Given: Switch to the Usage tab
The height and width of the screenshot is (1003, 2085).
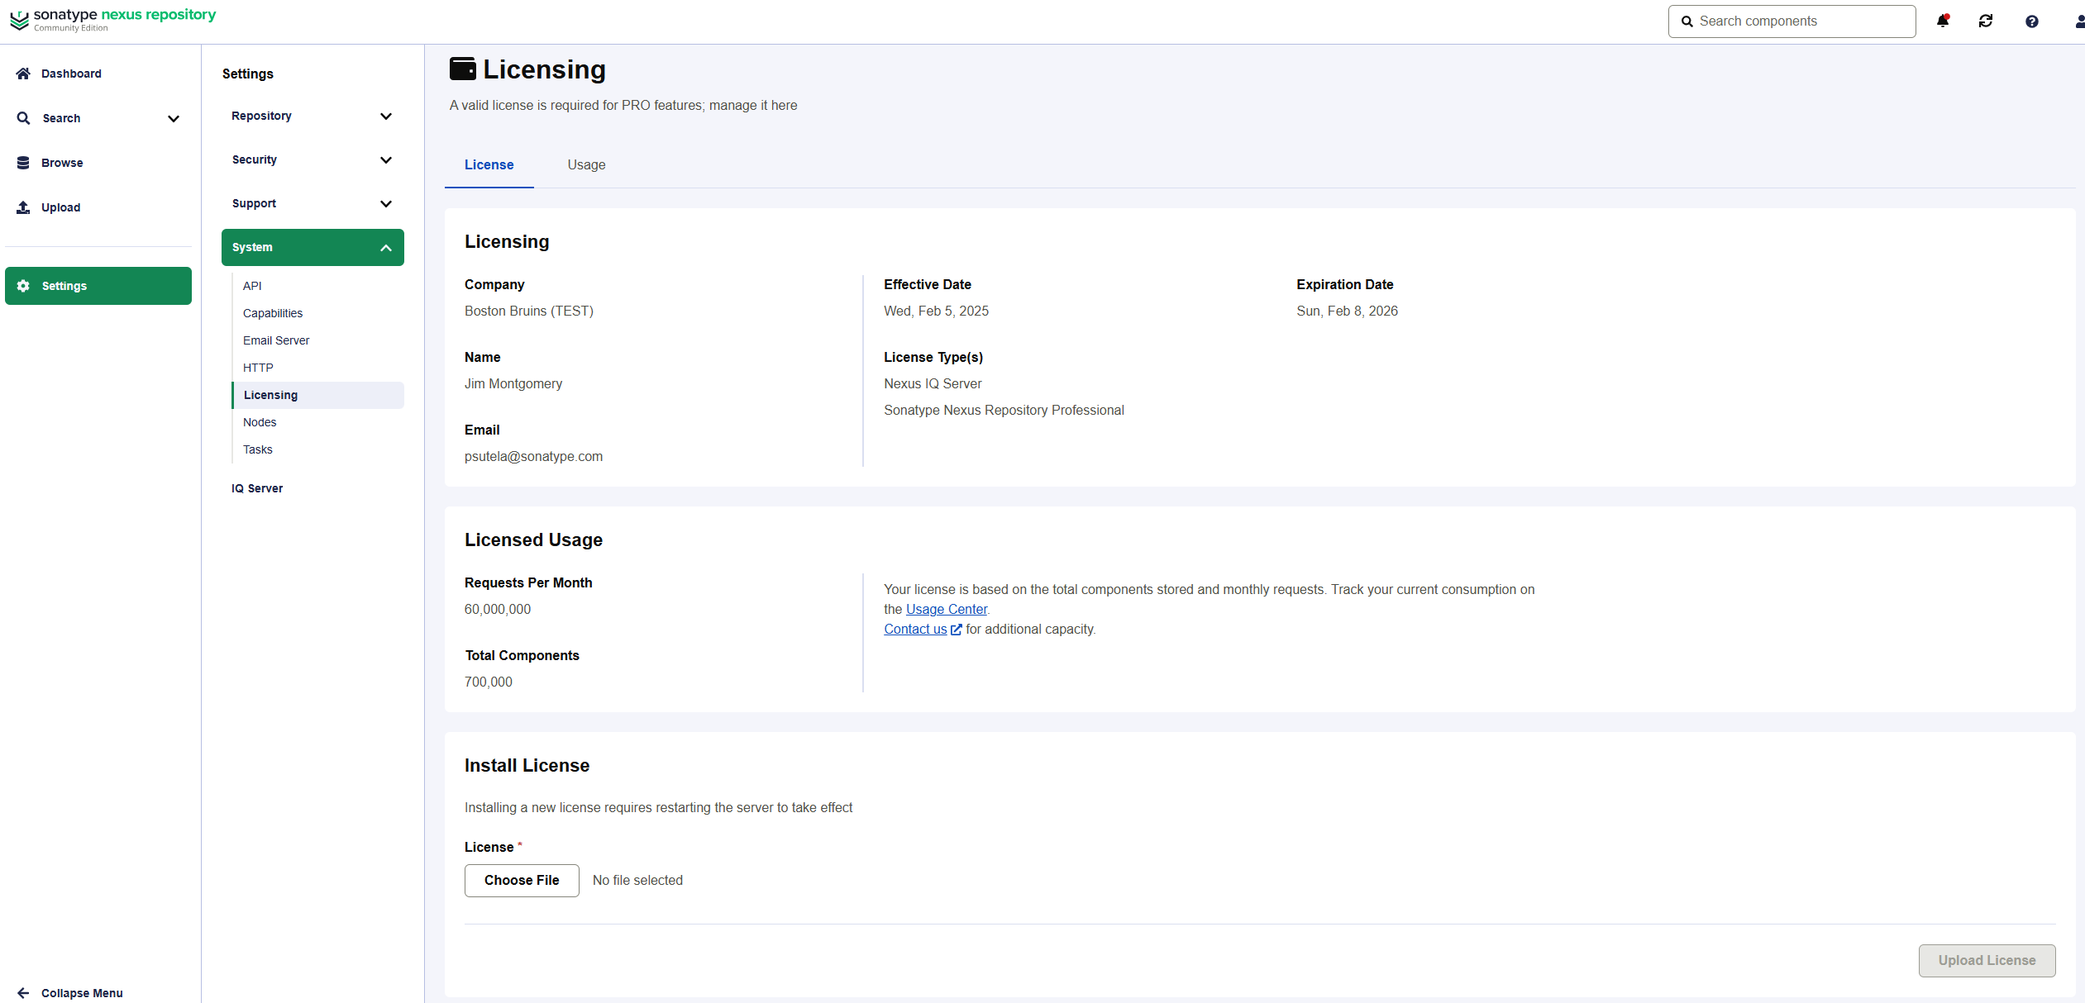Looking at the screenshot, I should tap(586, 165).
